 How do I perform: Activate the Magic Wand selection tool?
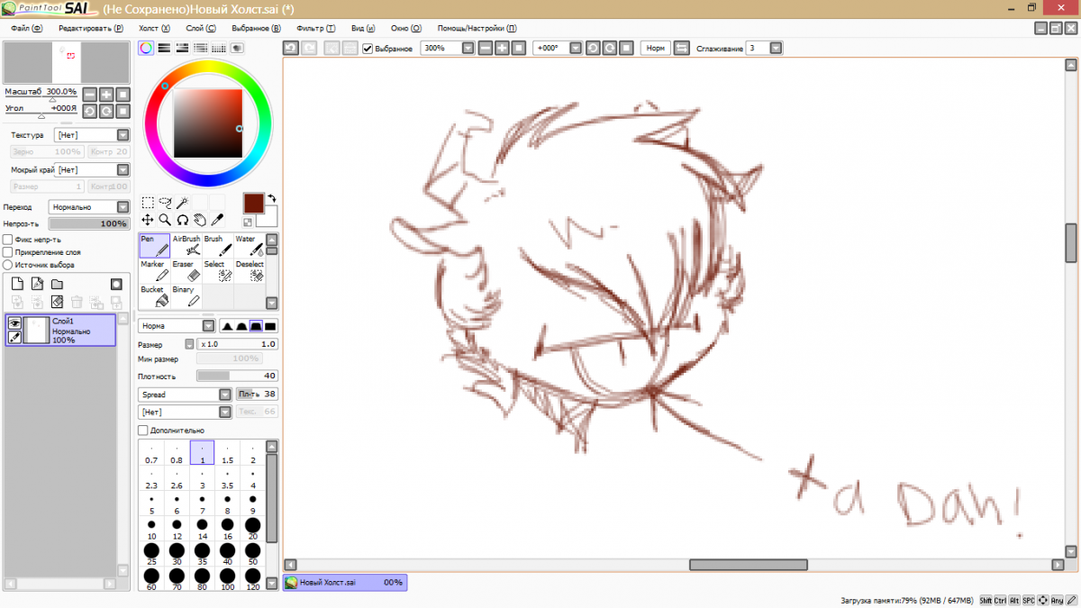pos(182,203)
